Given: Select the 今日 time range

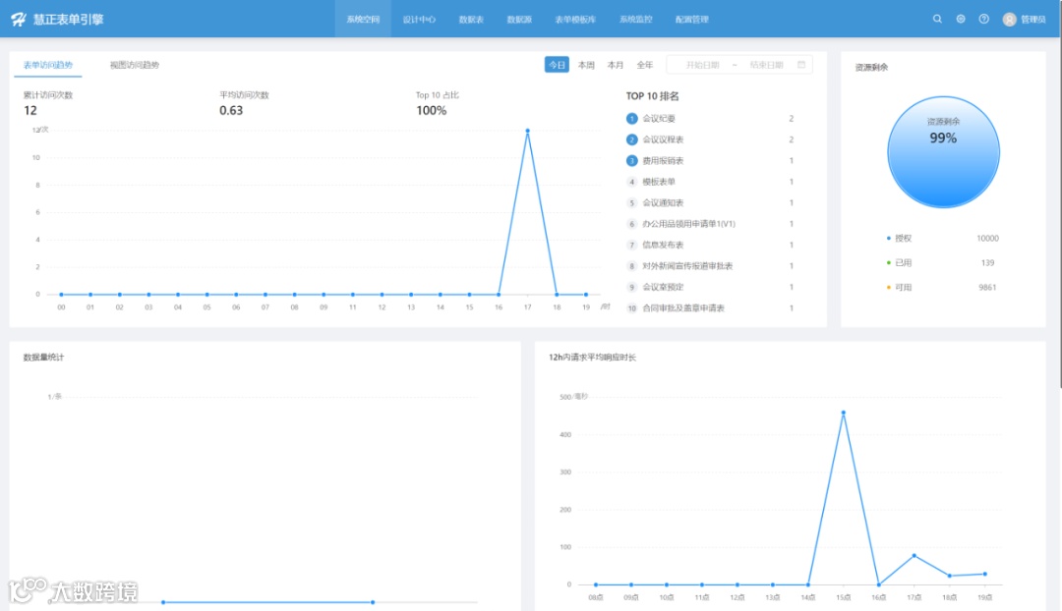Looking at the screenshot, I should coord(557,64).
